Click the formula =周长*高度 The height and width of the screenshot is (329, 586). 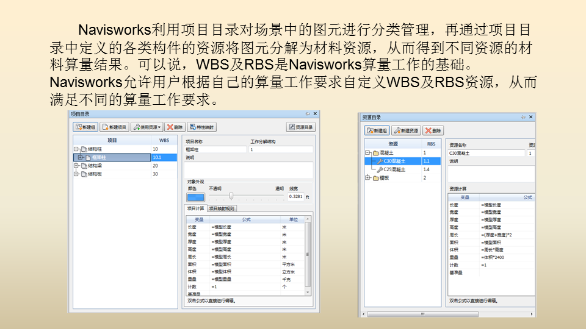492,250
